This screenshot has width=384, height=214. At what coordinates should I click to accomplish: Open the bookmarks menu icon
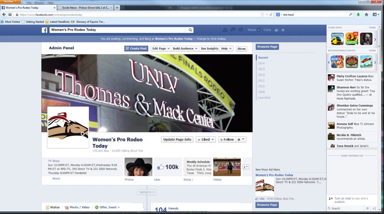(x=375, y=14)
